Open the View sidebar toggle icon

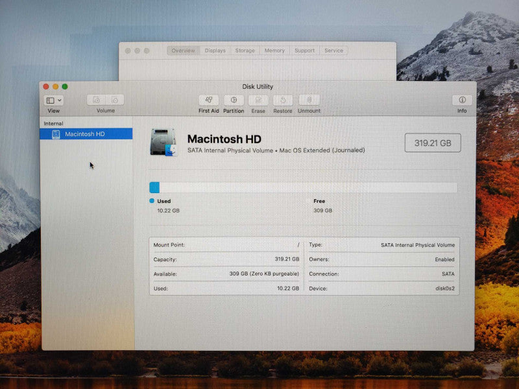(x=51, y=100)
